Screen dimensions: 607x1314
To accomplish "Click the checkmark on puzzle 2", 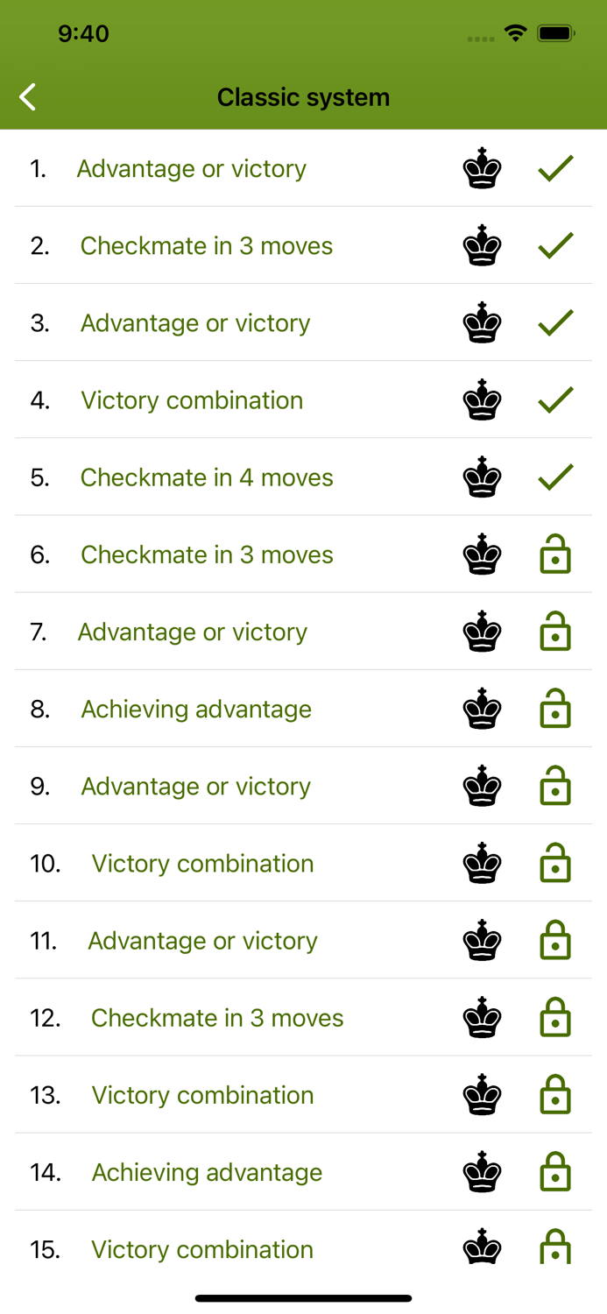I will 555,246.
